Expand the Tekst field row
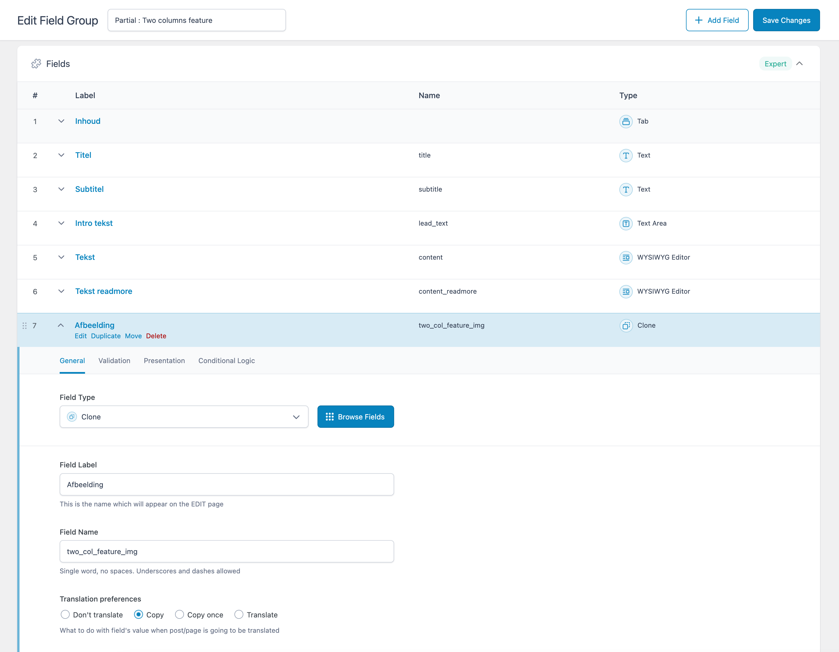The image size is (839, 652). click(61, 257)
